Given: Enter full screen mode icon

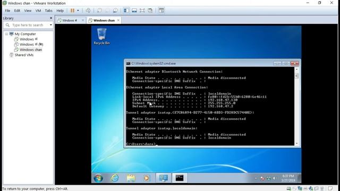Looking at the screenshot, I should coord(142,11).
